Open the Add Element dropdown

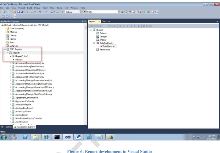[x=96, y=26]
